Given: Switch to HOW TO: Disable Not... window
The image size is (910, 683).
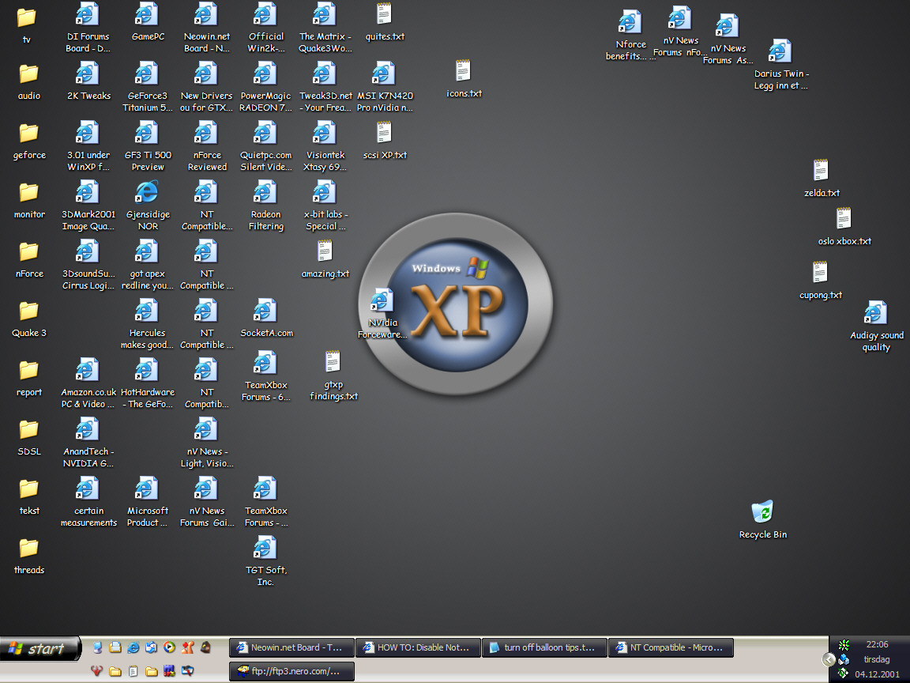Looking at the screenshot, I should point(418,647).
